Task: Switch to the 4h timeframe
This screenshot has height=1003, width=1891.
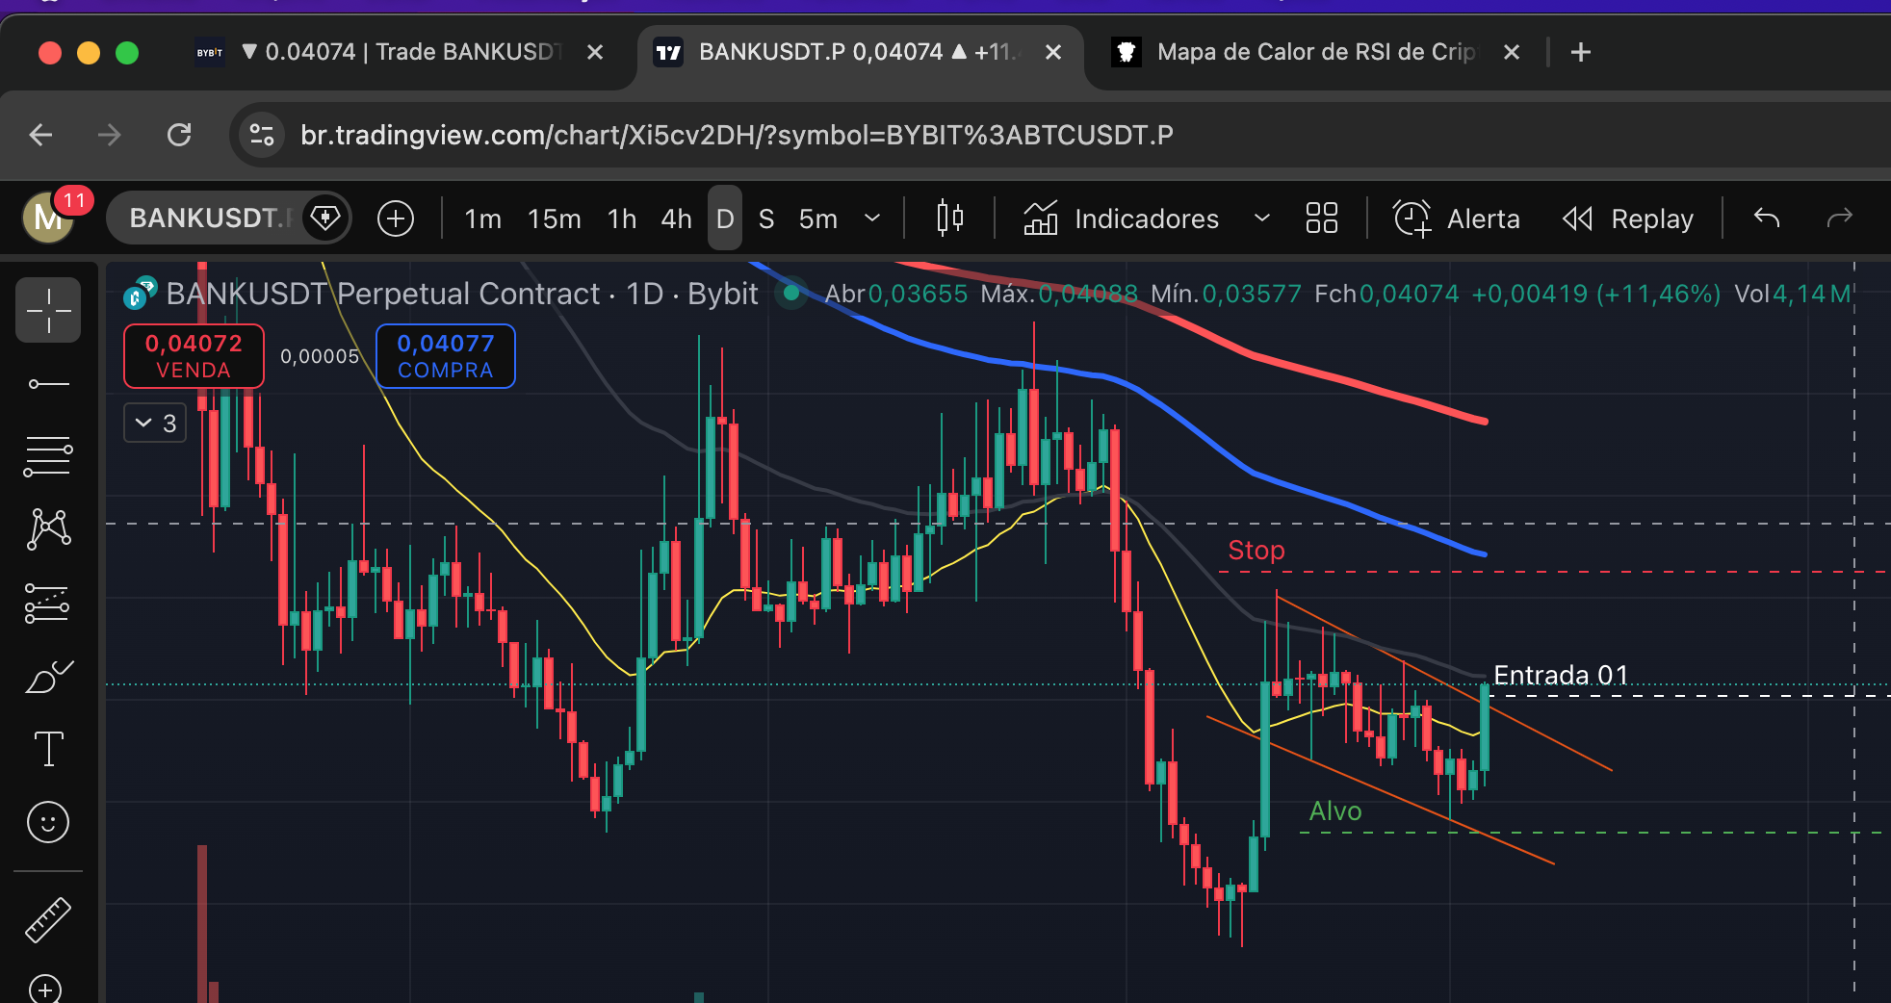Action: (x=676, y=219)
